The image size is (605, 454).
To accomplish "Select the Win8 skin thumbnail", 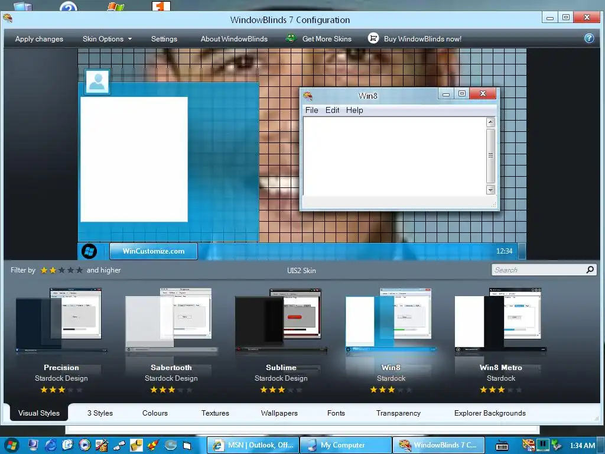I will (391, 320).
